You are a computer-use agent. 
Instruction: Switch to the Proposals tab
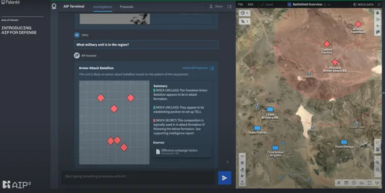pos(126,7)
